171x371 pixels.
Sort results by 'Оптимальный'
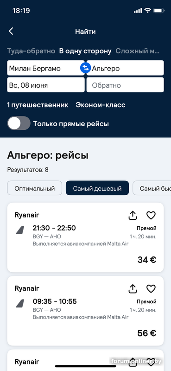coord(35,188)
